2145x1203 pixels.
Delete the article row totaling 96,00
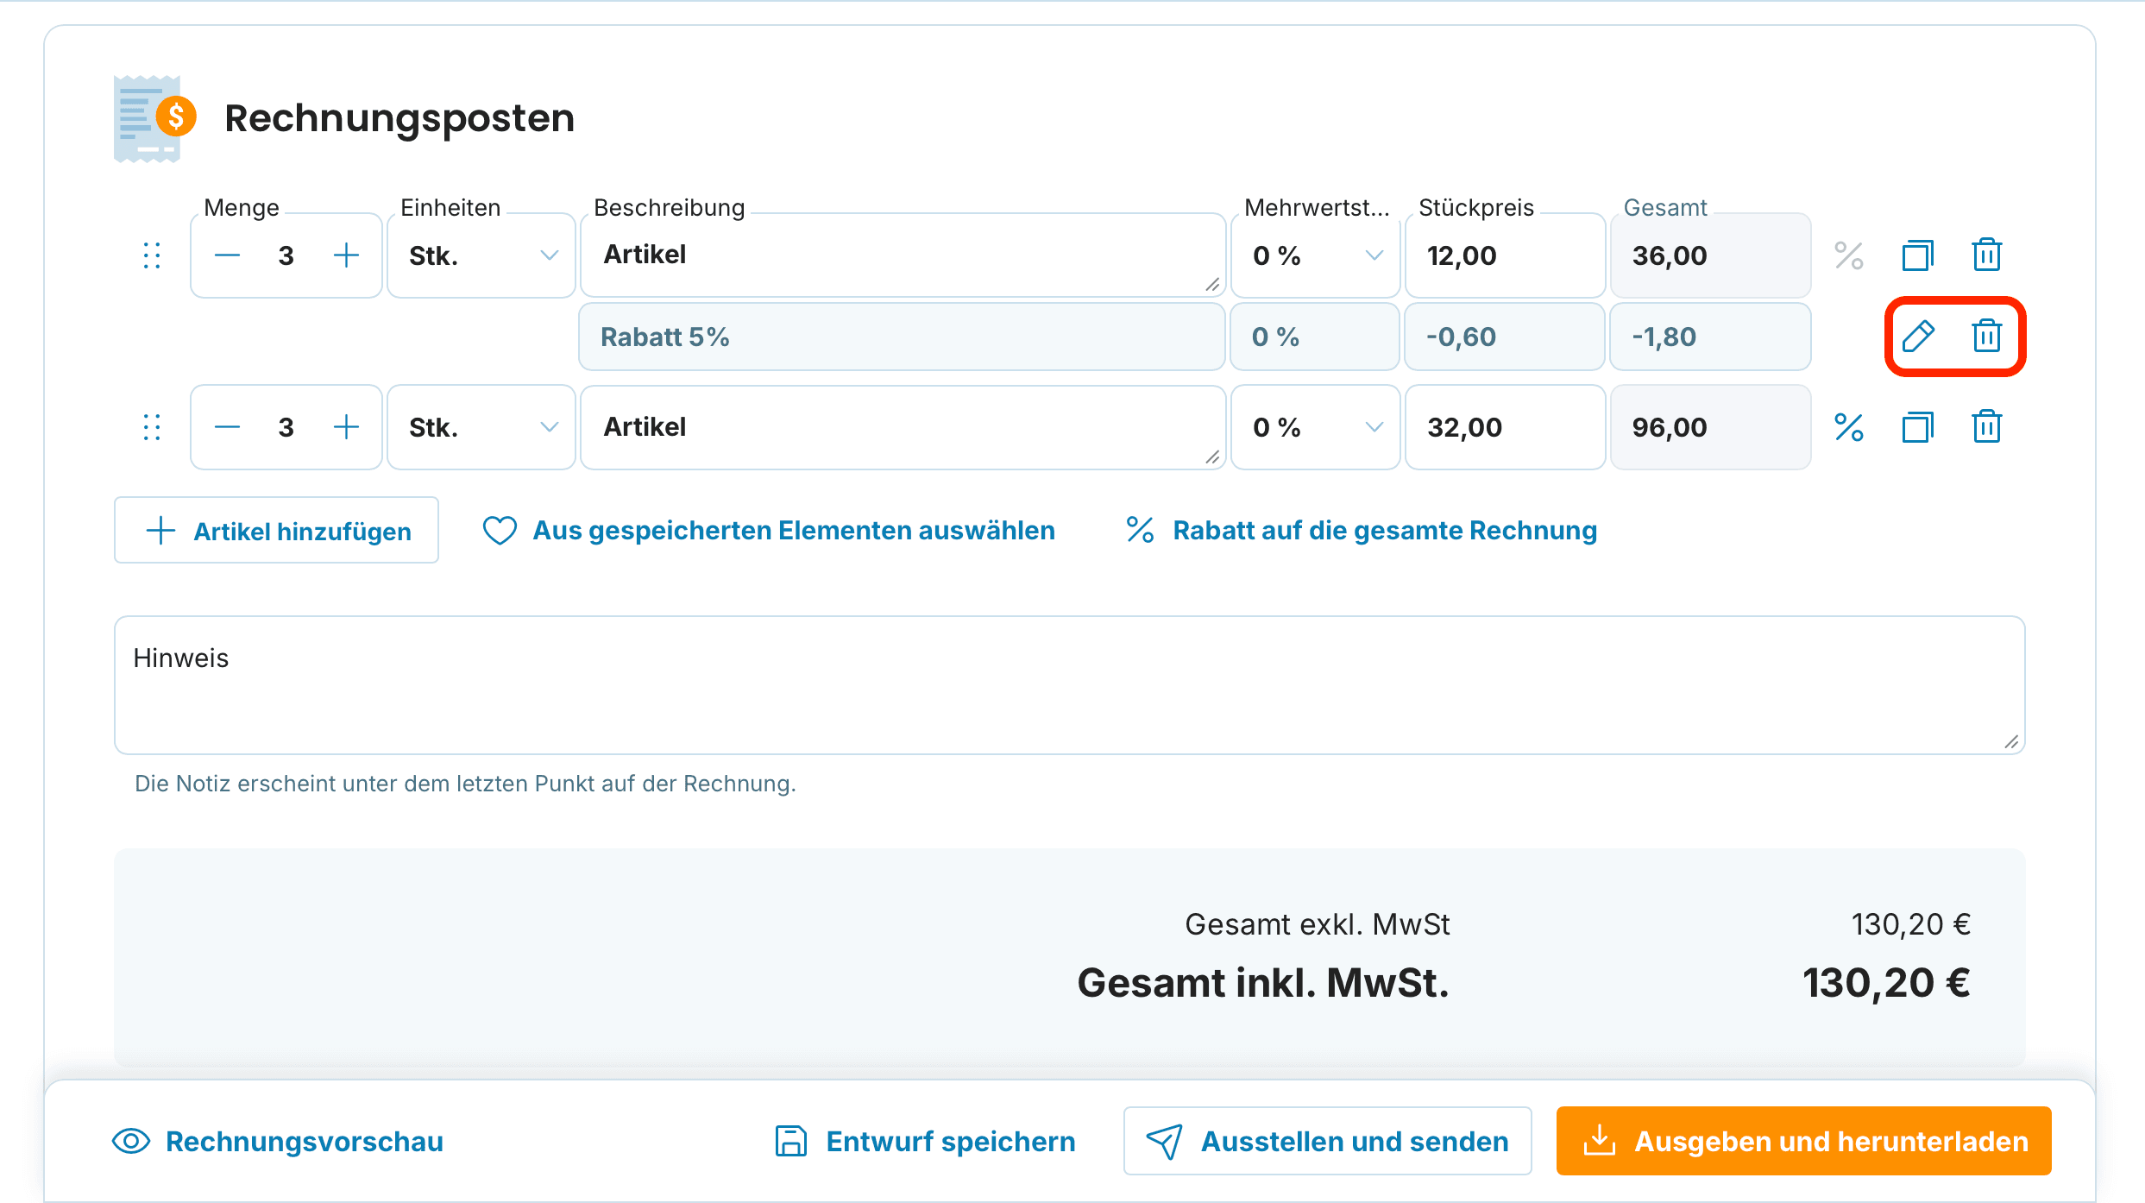[1986, 427]
